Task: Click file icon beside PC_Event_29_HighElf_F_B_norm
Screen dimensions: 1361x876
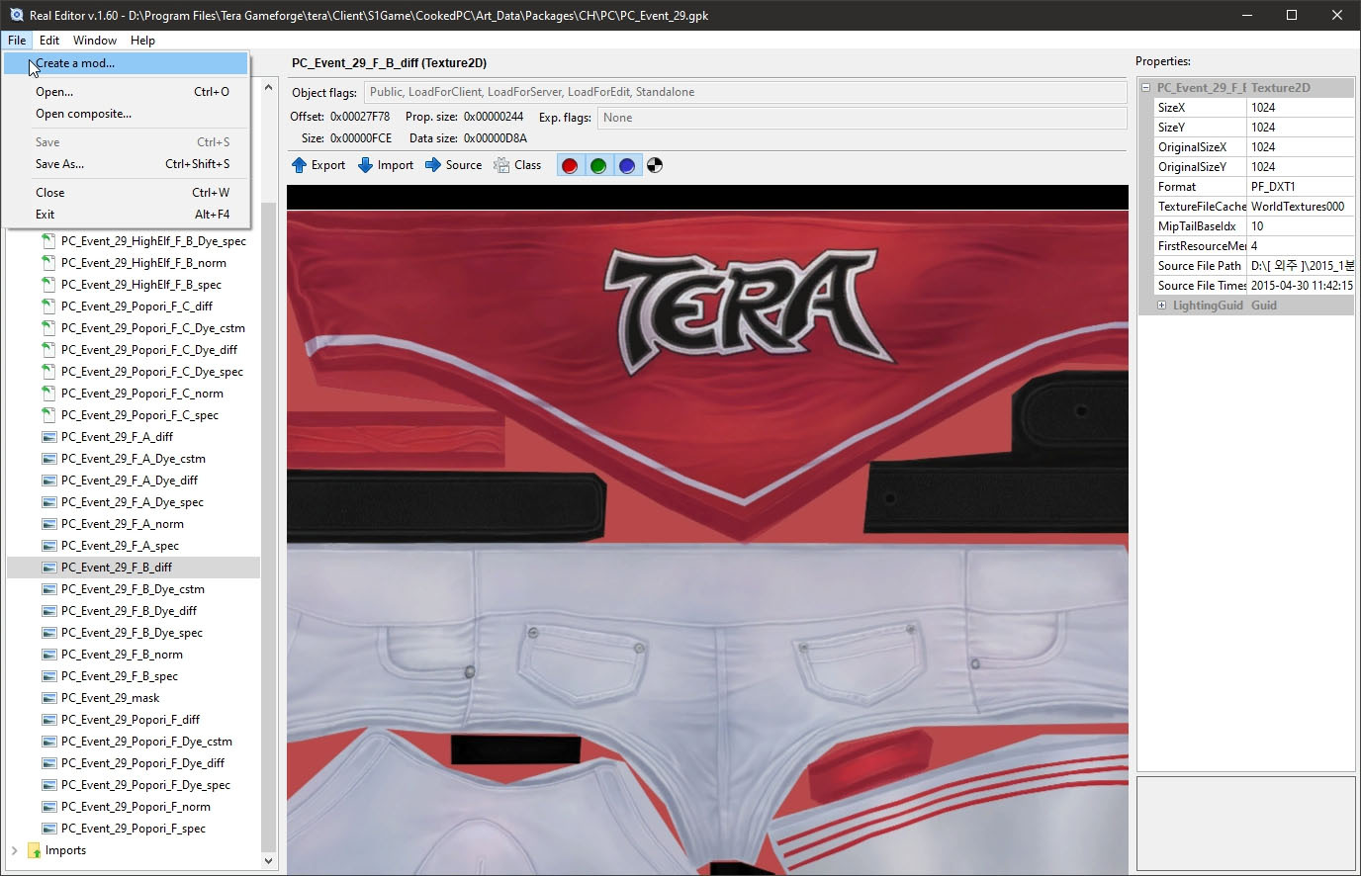Action: (48, 263)
